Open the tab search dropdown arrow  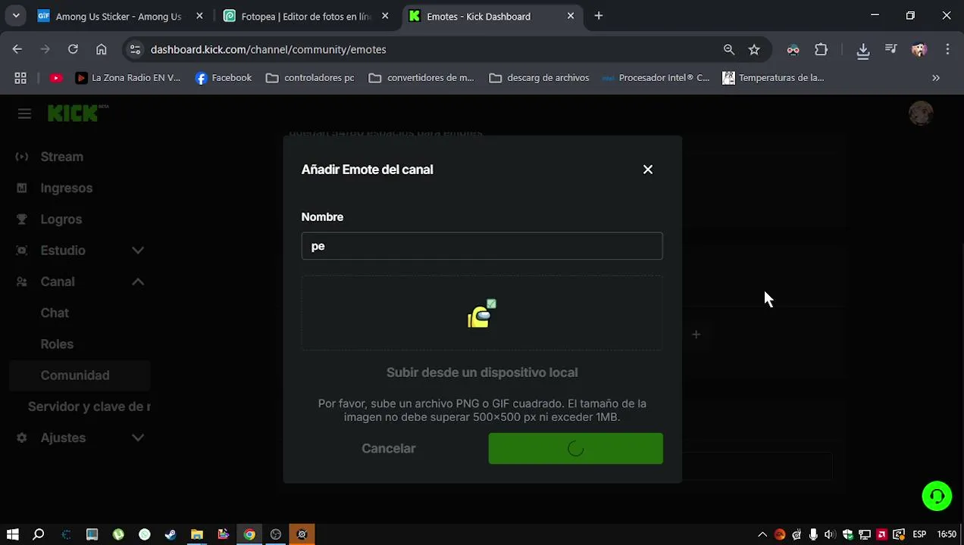[x=16, y=16]
